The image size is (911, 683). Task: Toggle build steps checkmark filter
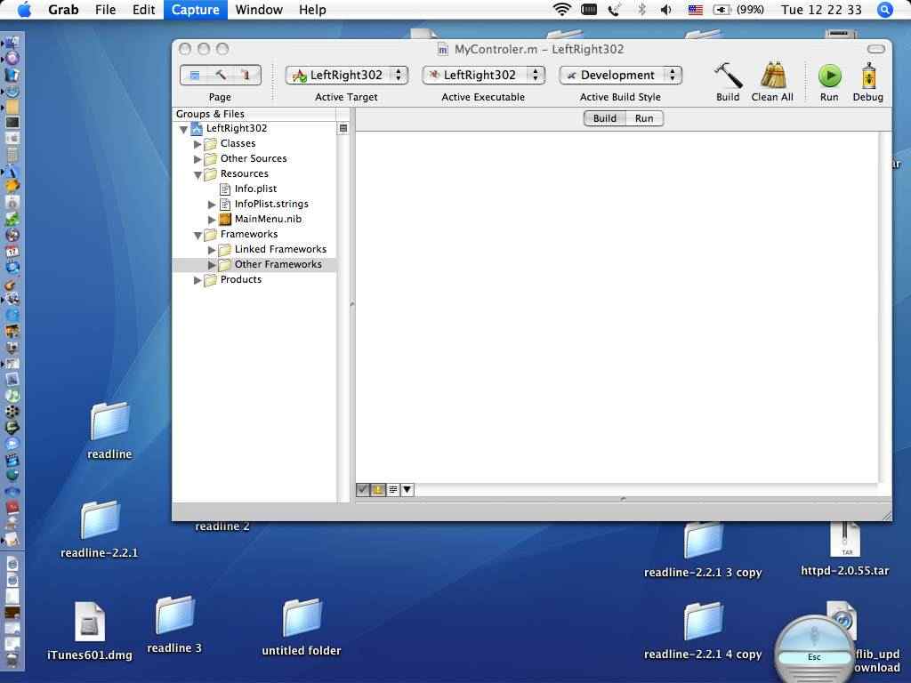(x=363, y=490)
